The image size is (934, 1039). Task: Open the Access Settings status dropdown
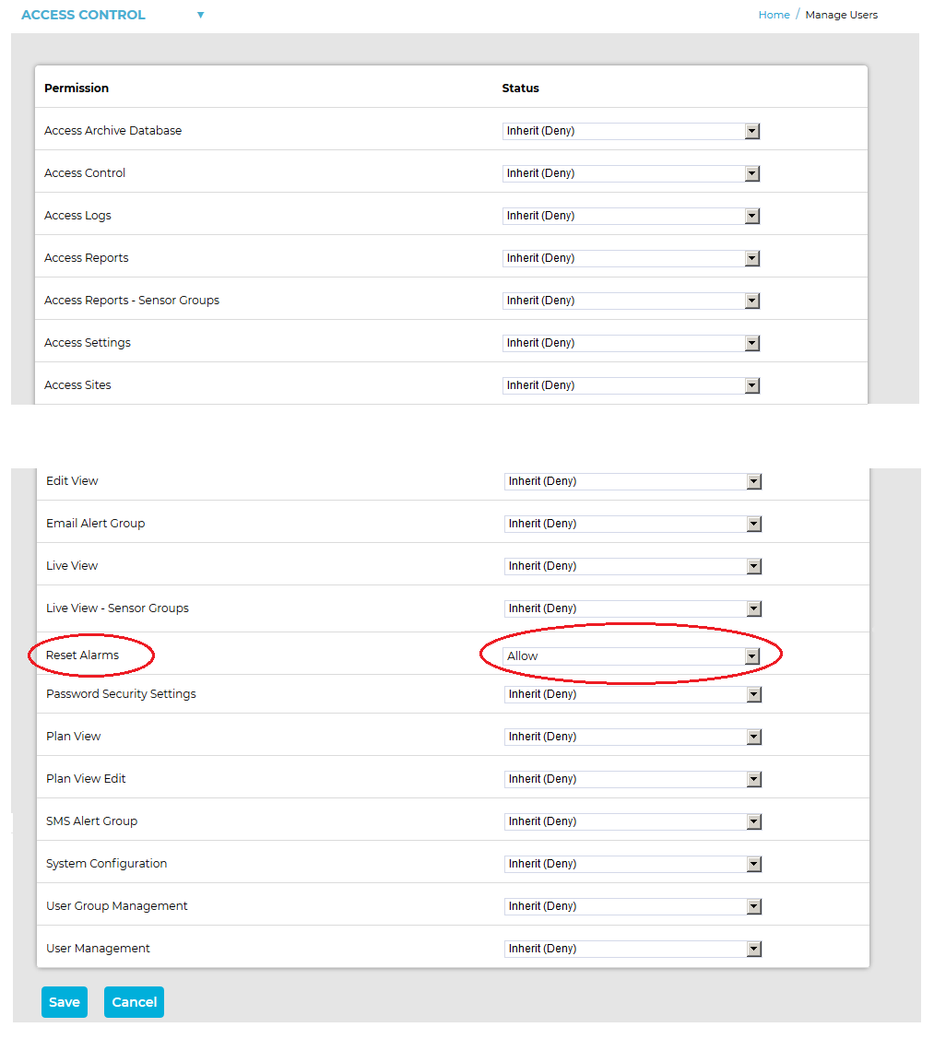(x=631, y=343)
